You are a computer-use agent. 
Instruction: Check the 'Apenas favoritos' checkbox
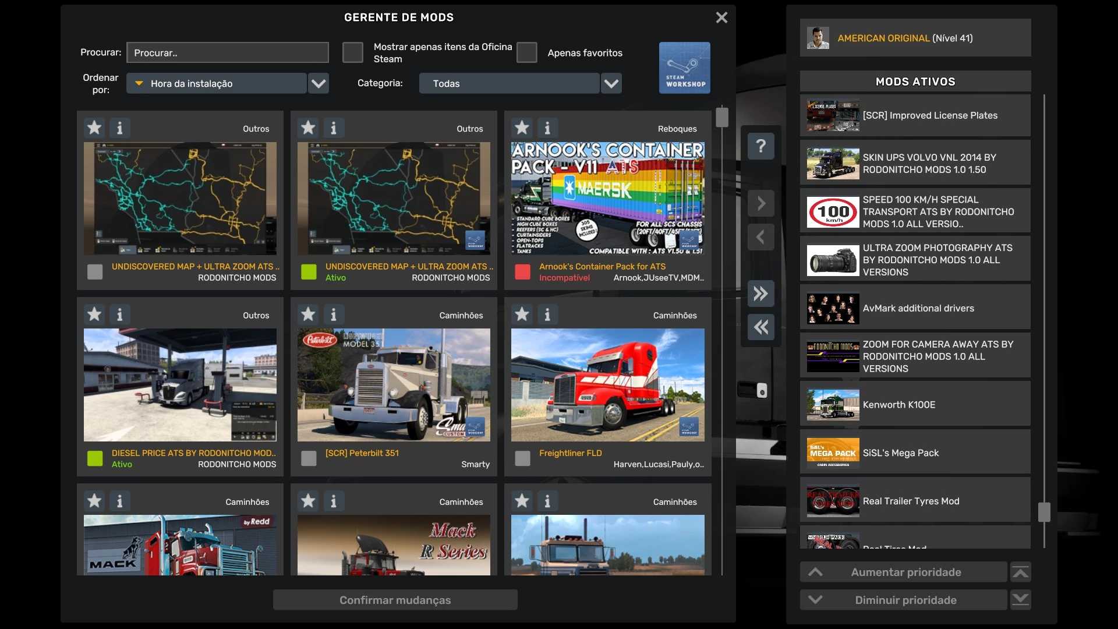coord(526,52)
